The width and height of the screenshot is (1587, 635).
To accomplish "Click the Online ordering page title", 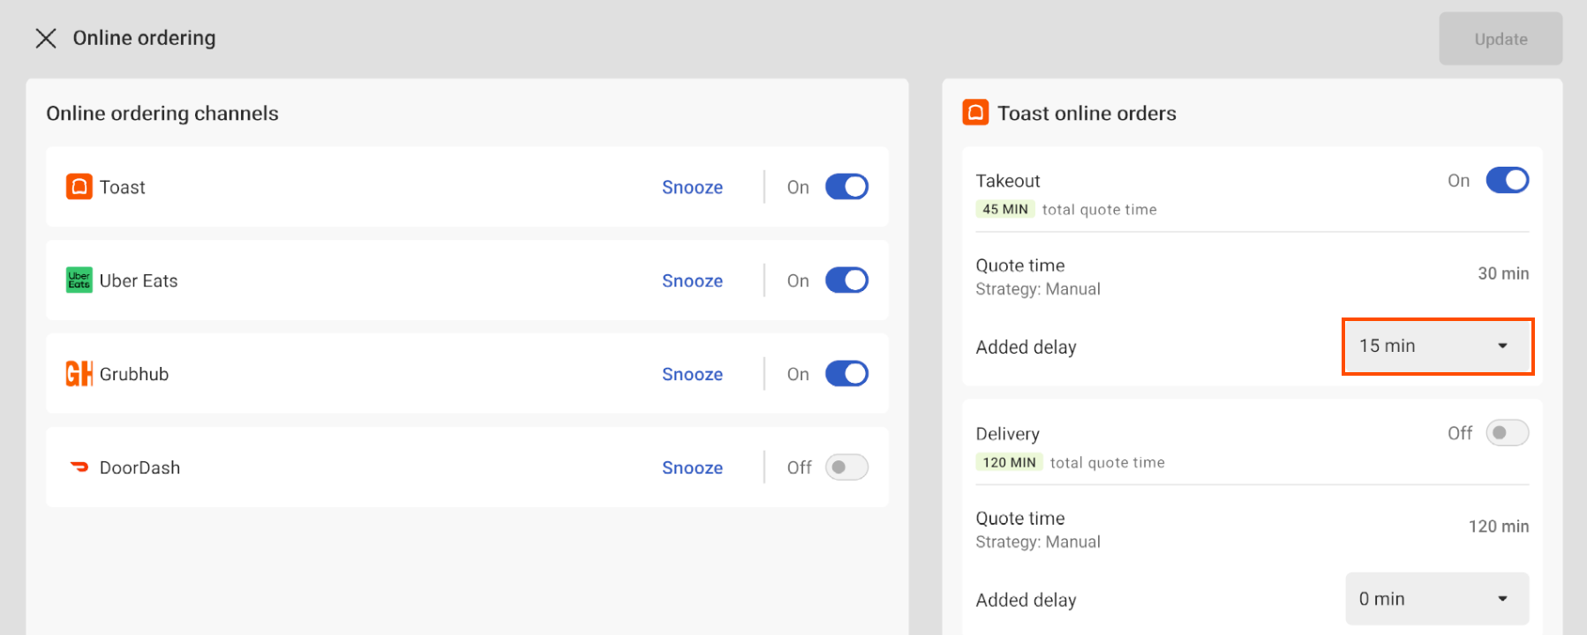I will pos(144,38).
